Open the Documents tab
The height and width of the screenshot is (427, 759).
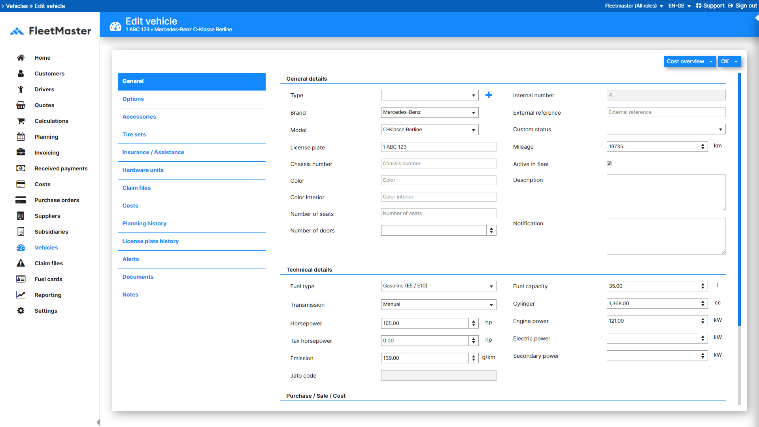(x=192, y=277)
